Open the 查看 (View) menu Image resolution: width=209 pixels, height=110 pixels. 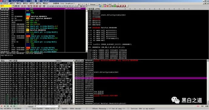[12, 3]
